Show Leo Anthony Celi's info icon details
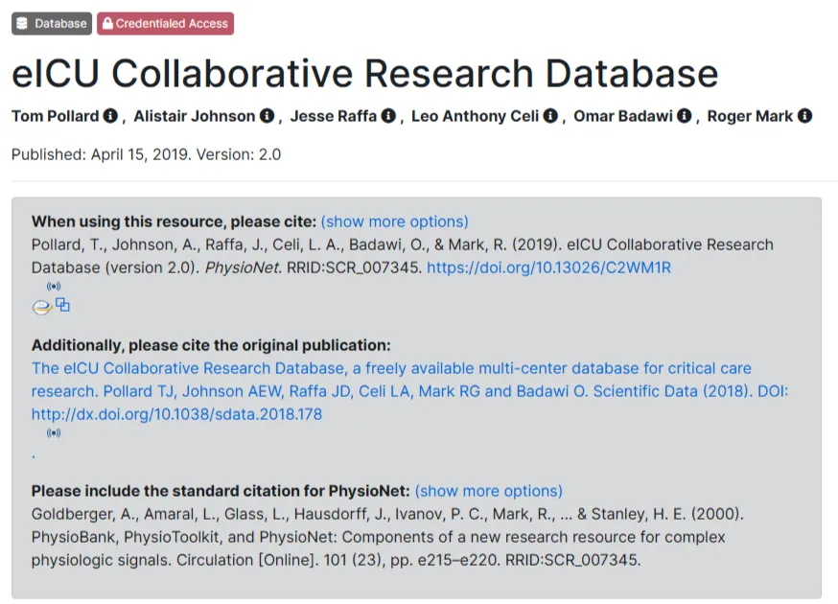 [x=550, y=115]
